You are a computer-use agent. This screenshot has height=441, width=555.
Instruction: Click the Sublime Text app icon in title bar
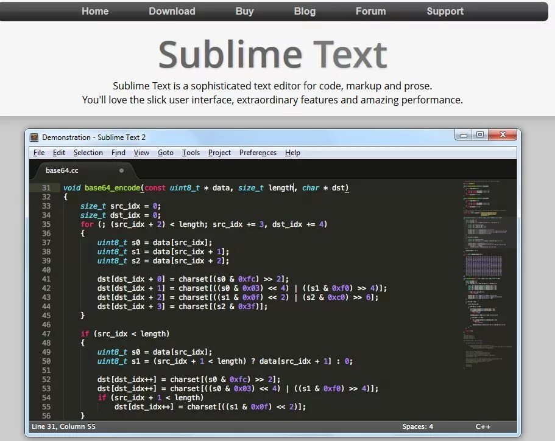point(34,137)
